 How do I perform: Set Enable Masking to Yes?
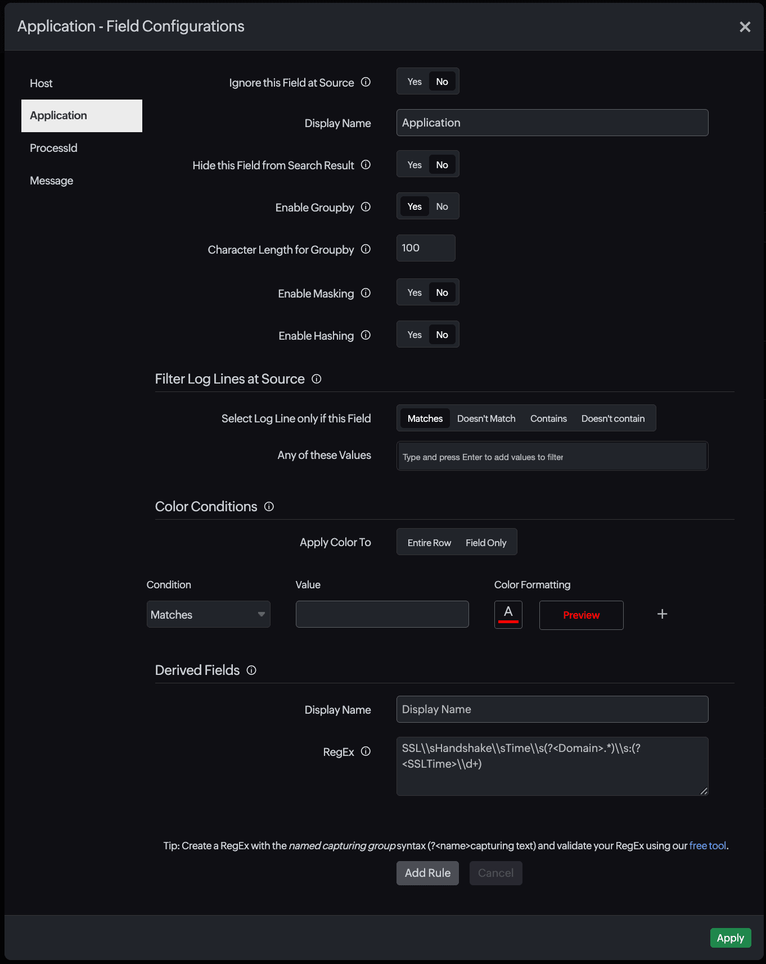414,292
